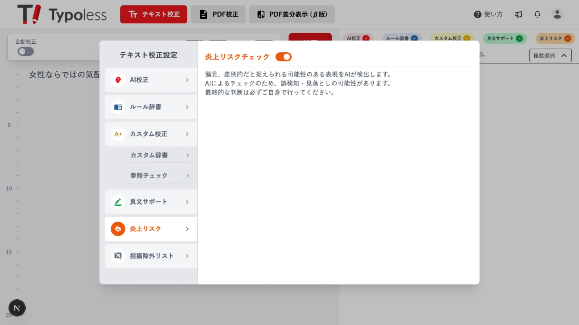Open the 複数選択 dropdown
Image resolution: width=579 pixels, height=325 pixels.
[550, 55]
